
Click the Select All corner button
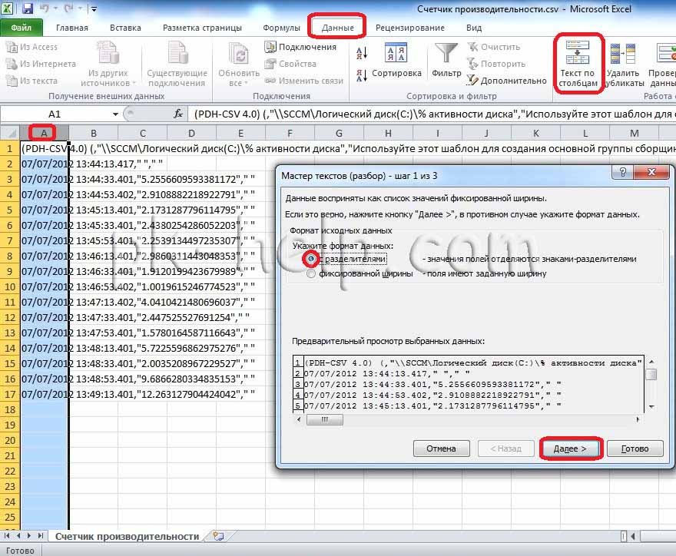(10, 133)
